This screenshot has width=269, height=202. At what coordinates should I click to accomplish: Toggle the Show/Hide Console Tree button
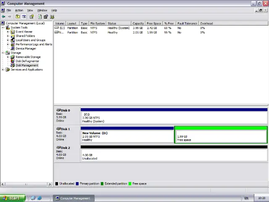point(24,17)
